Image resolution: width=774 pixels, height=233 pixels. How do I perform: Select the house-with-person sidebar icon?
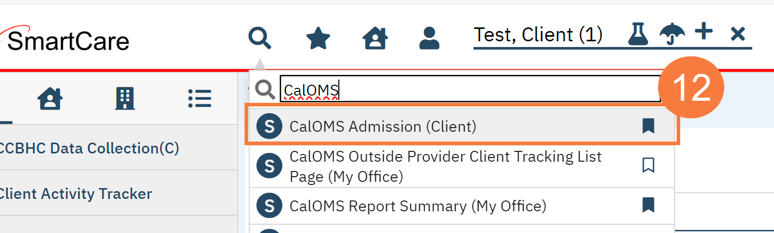pos(51,98)
